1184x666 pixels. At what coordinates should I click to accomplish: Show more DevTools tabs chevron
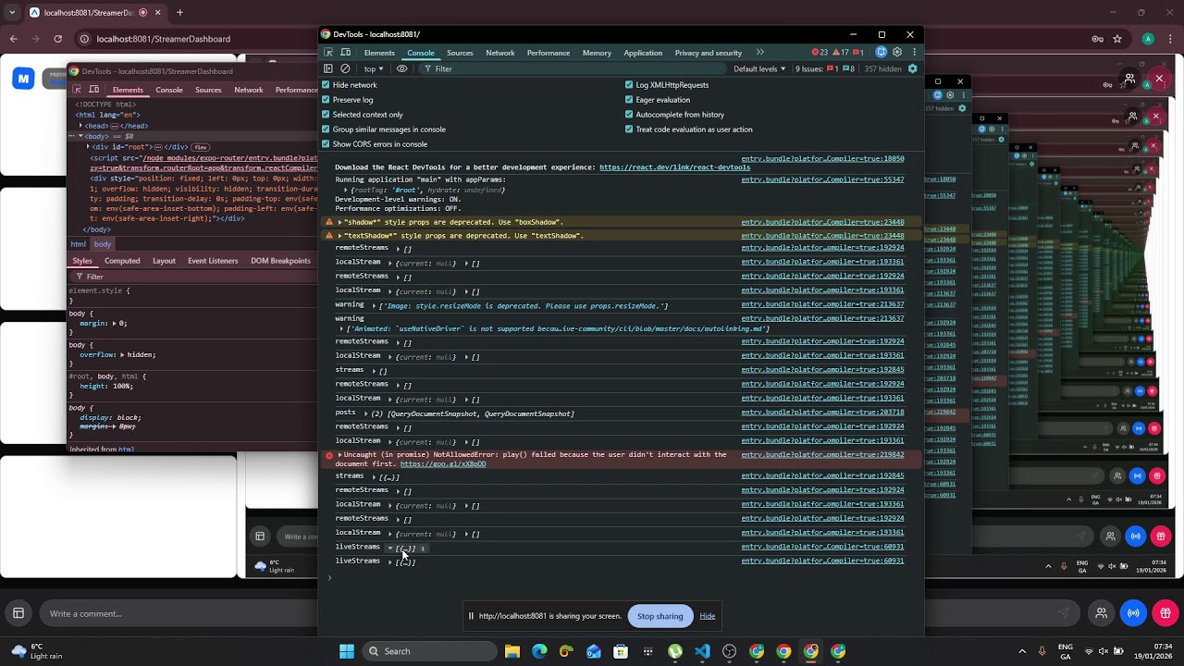[x=760, y=53]
